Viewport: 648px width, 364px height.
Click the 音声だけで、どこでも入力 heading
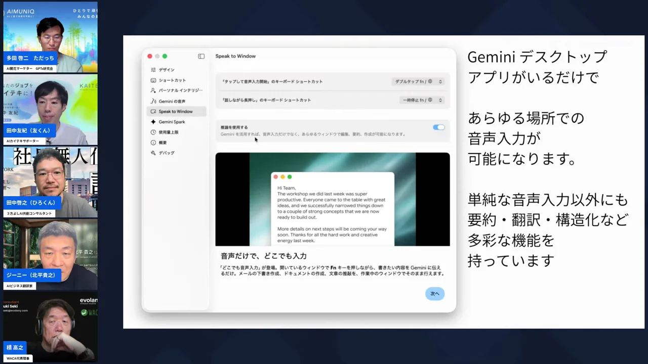(x=264, y=256)
